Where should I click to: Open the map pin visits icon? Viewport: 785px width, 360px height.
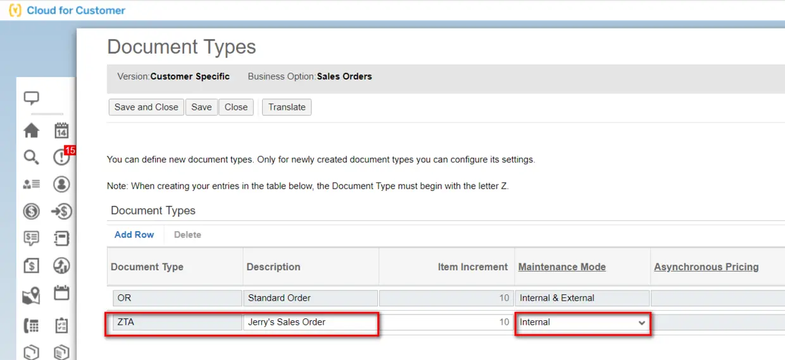pos(31,295)
